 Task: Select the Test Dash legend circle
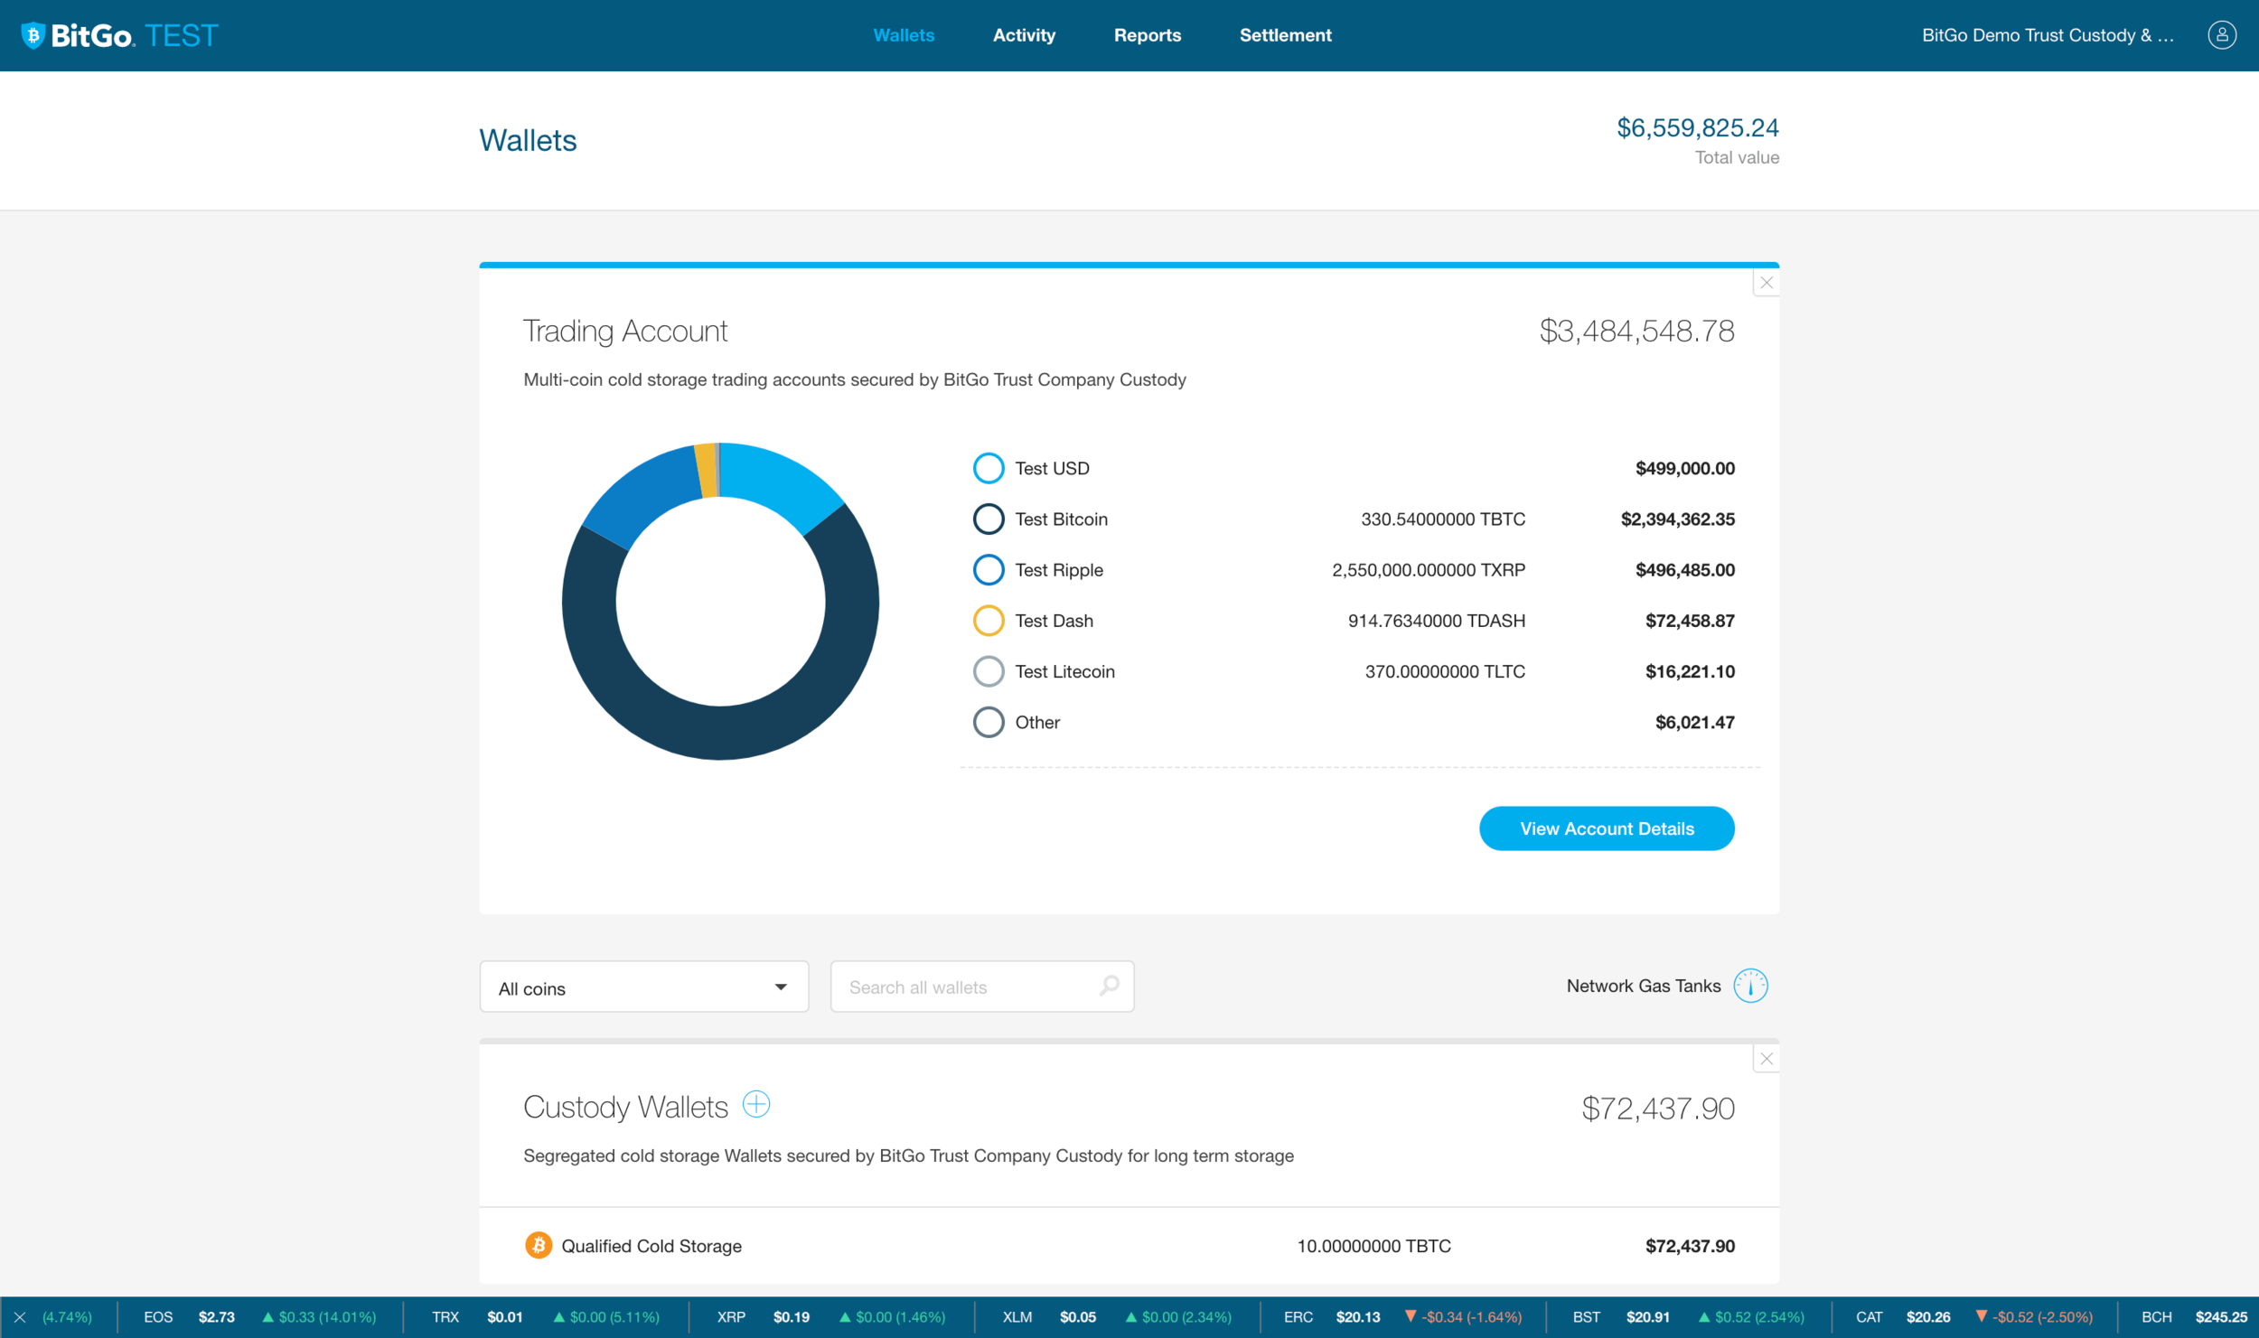[x=988, y=621]
